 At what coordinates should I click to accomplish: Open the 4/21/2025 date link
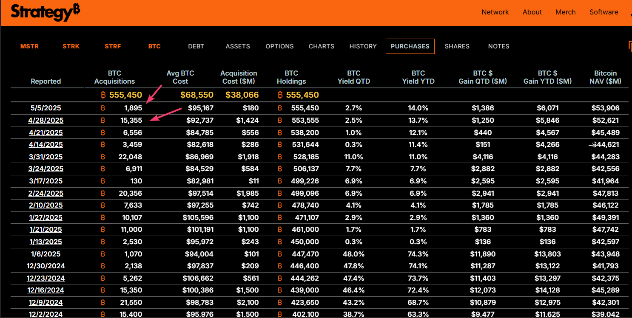click(x=46, y=132)
